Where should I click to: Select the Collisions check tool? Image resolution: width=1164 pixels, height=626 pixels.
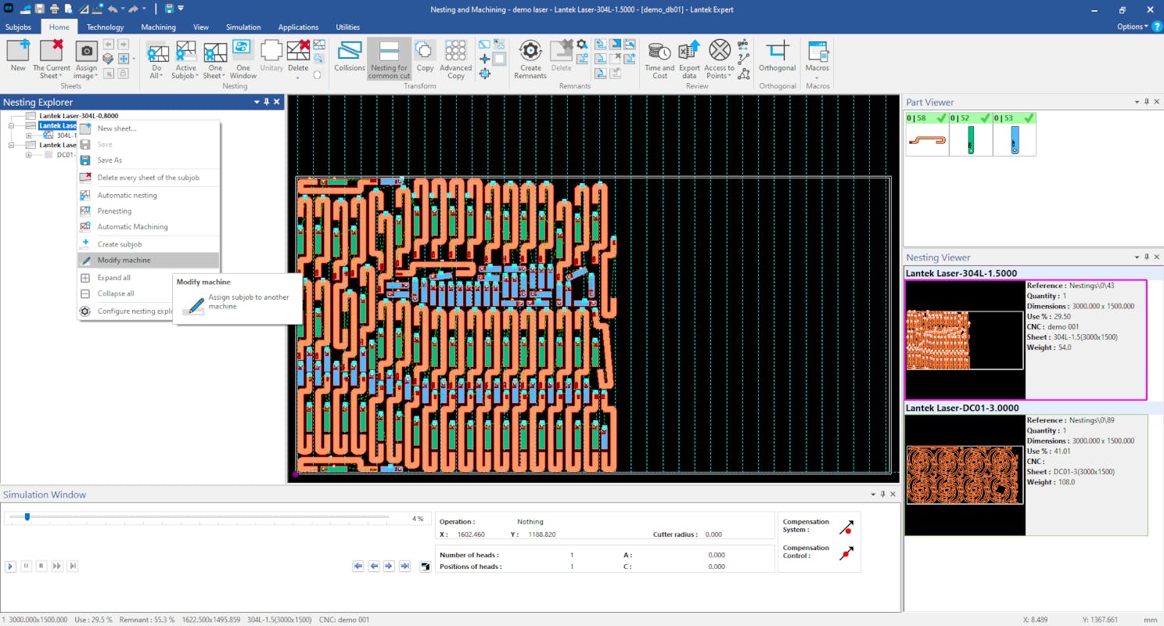click(349, 56)
